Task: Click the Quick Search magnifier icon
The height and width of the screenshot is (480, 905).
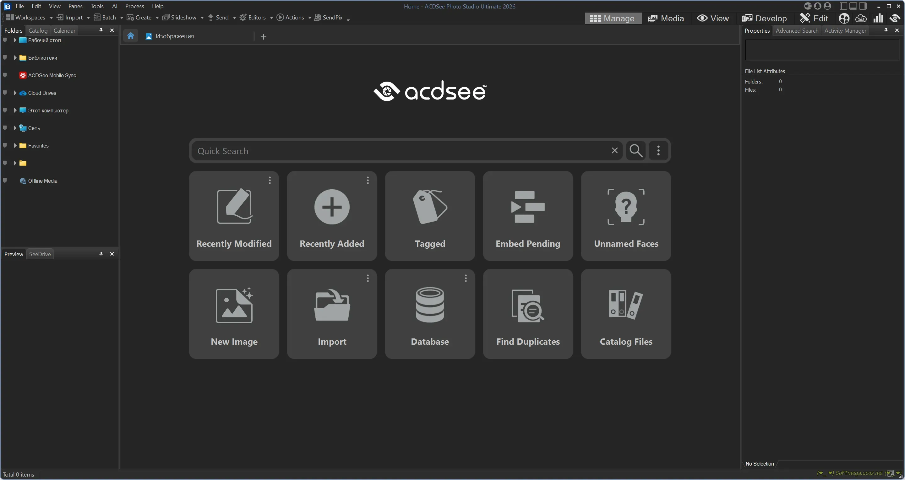Action: point(636,151)
